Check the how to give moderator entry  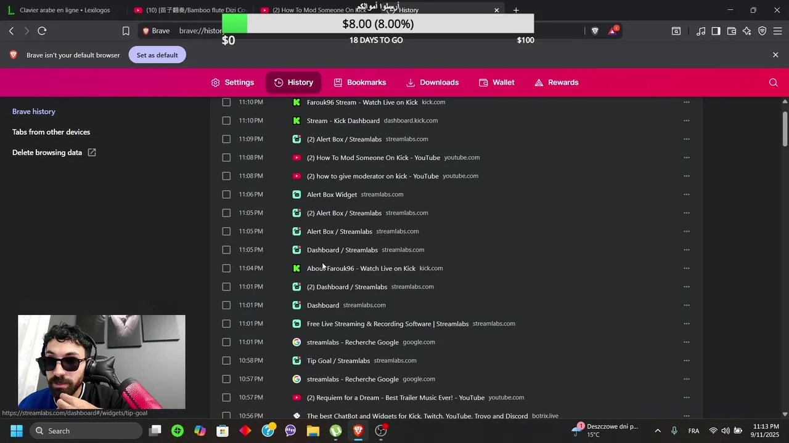226,176
